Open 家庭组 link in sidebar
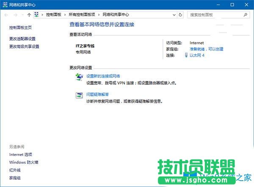The height and width of the screenshot is (187, 254). [x=15, y=178]
